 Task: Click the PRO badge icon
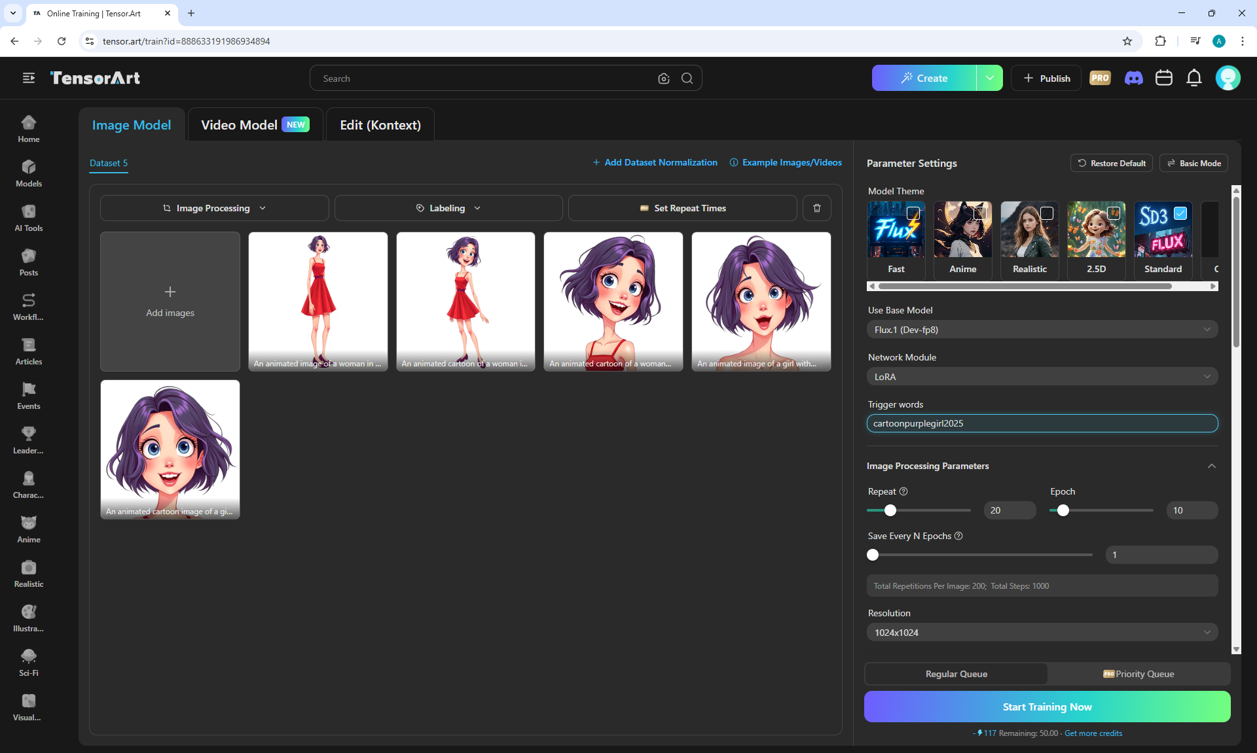[x=1100, y=78]
